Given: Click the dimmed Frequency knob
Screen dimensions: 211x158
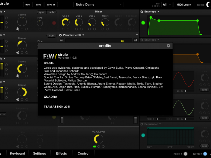Looking at the screenshot, I should (x=22, y=116).
